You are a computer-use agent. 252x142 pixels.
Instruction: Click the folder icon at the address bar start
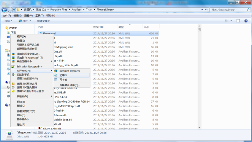18,9
